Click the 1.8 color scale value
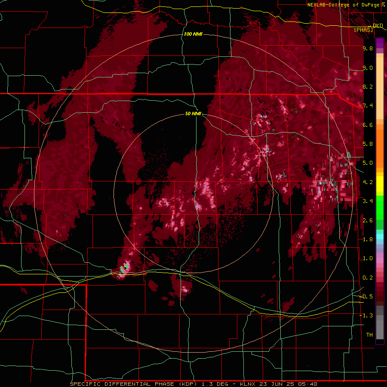This screenshot has width=387, height=387. tap(368, 240)
